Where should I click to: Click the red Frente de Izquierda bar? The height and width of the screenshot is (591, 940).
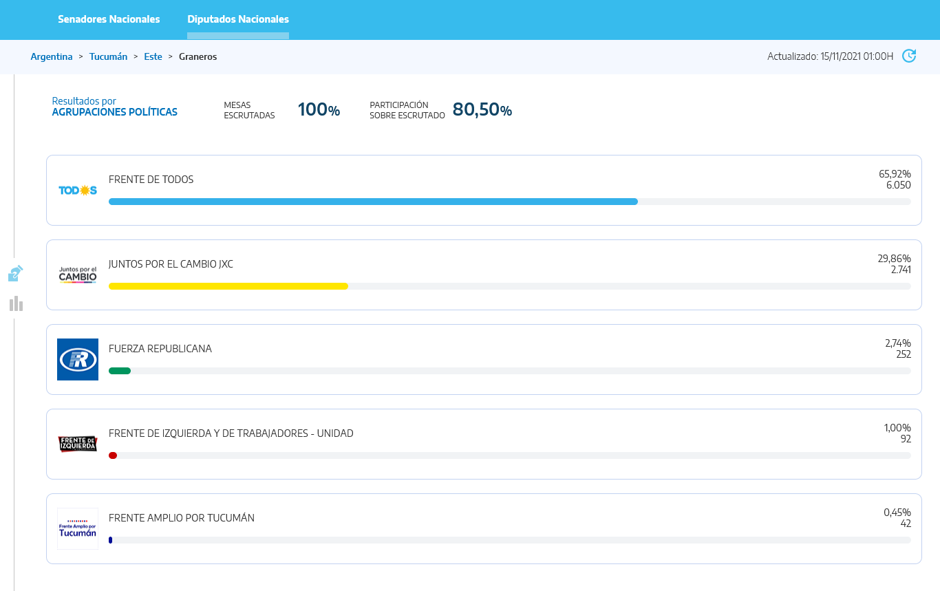(x=113, y=455)
